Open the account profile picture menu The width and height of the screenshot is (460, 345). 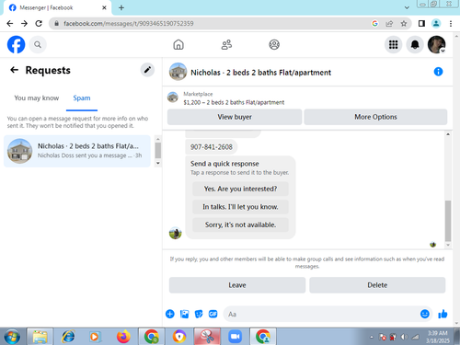(437, 45)
